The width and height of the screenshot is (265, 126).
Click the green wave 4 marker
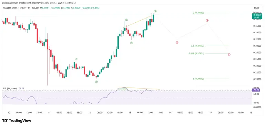point(131,43)
